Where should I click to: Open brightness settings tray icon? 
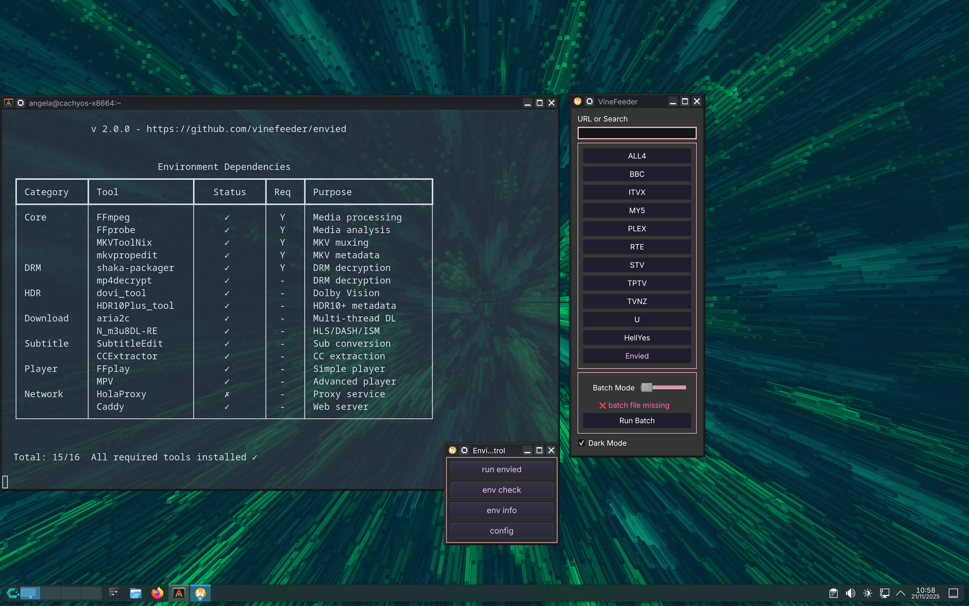867,593
